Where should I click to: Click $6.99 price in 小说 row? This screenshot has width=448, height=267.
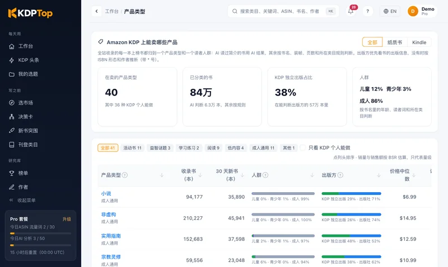(409, 197)
